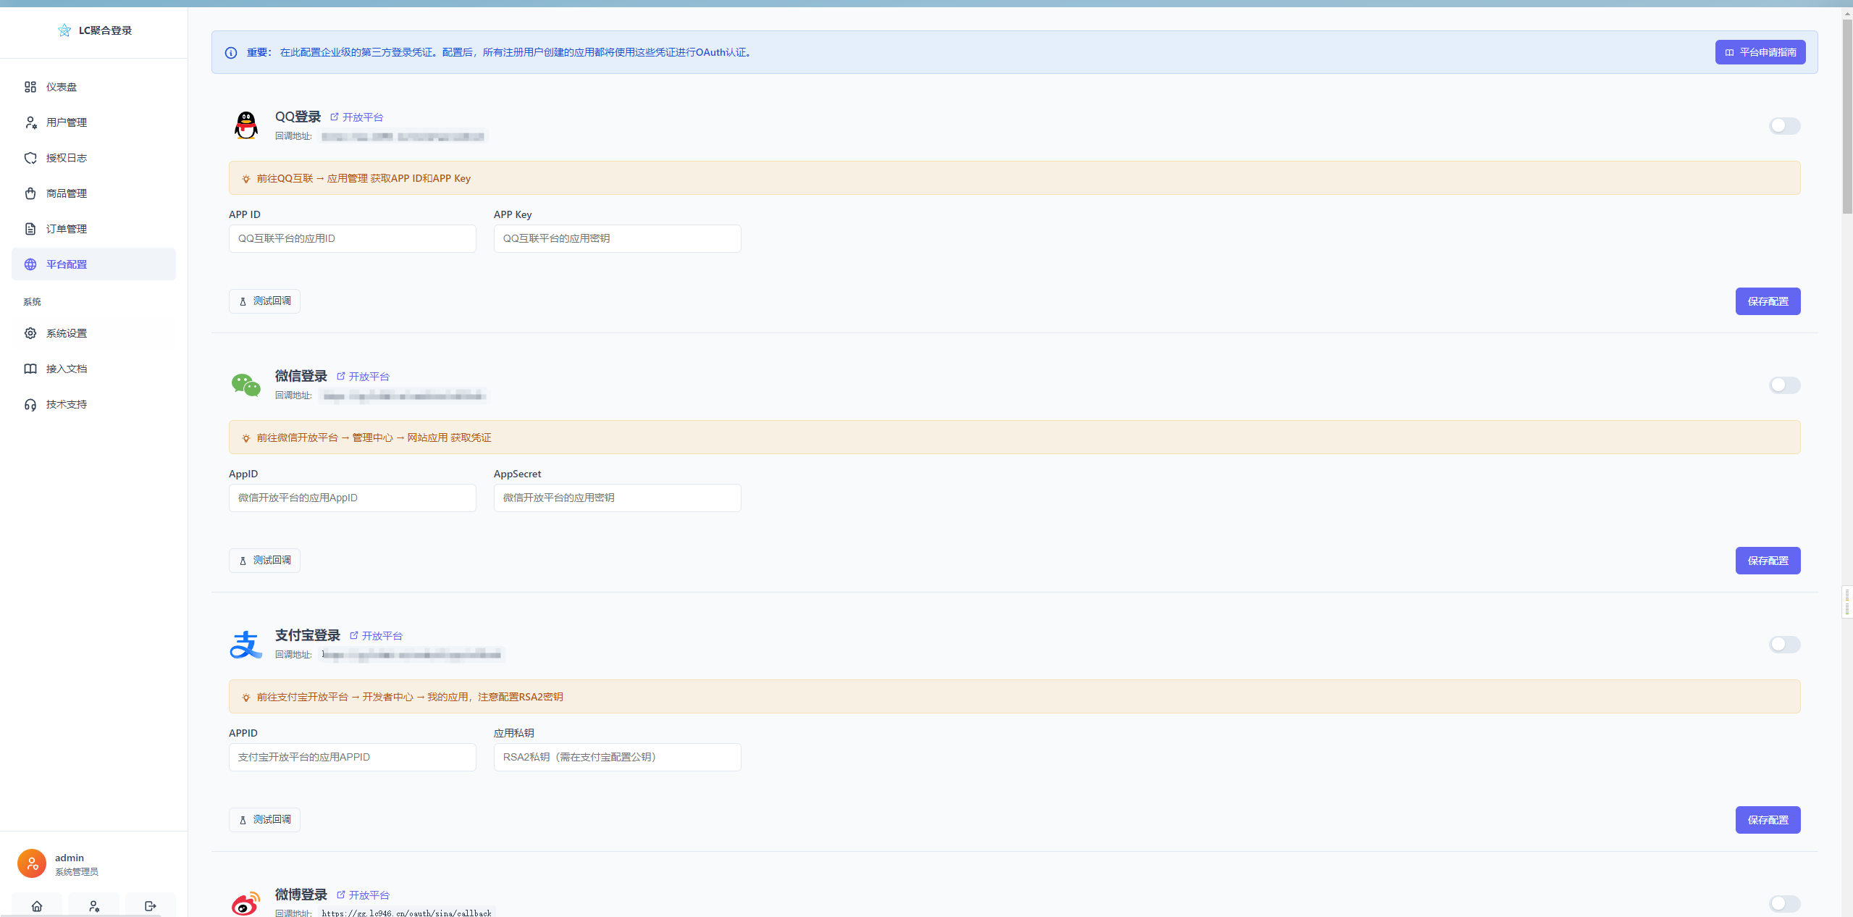Click the LC聚合登录 star logo

[64, 30]
